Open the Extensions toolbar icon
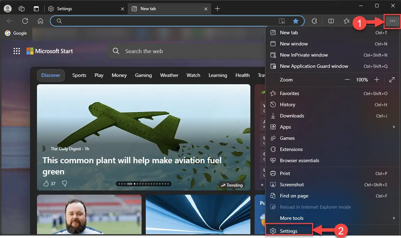Viewport: 401px width, 238px height. (314, 21)
